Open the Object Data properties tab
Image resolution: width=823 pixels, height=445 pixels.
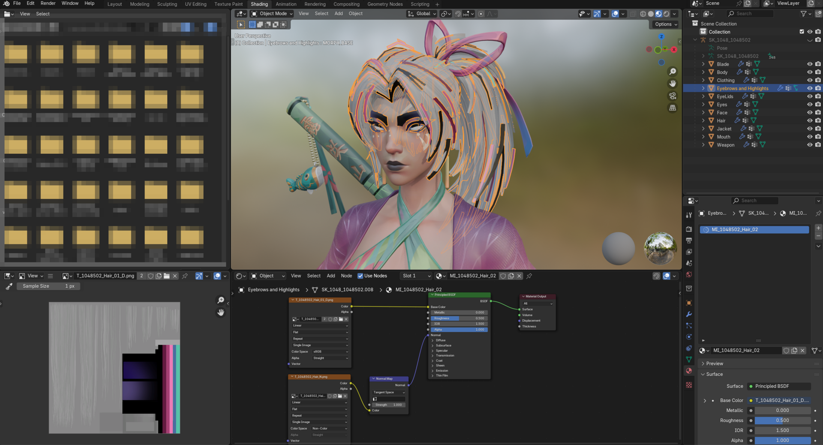coord(689,359)
